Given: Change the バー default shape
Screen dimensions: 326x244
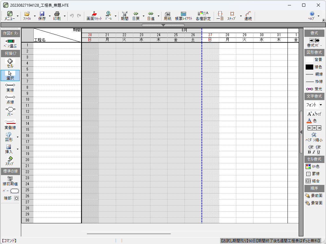Looking at the screenshot, I should tap(14, 191).
